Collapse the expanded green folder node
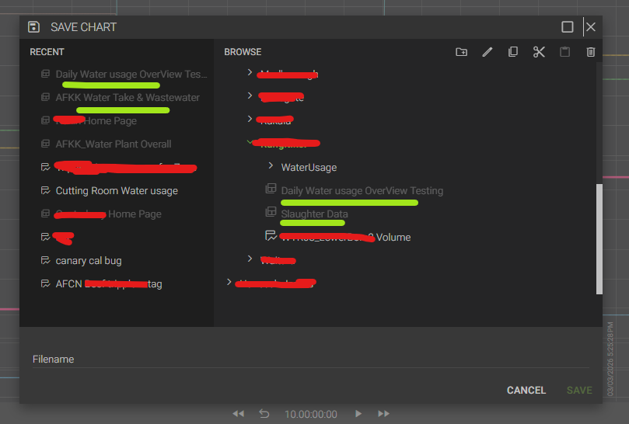This screenshot has height=424, width=629. [250, 142]
